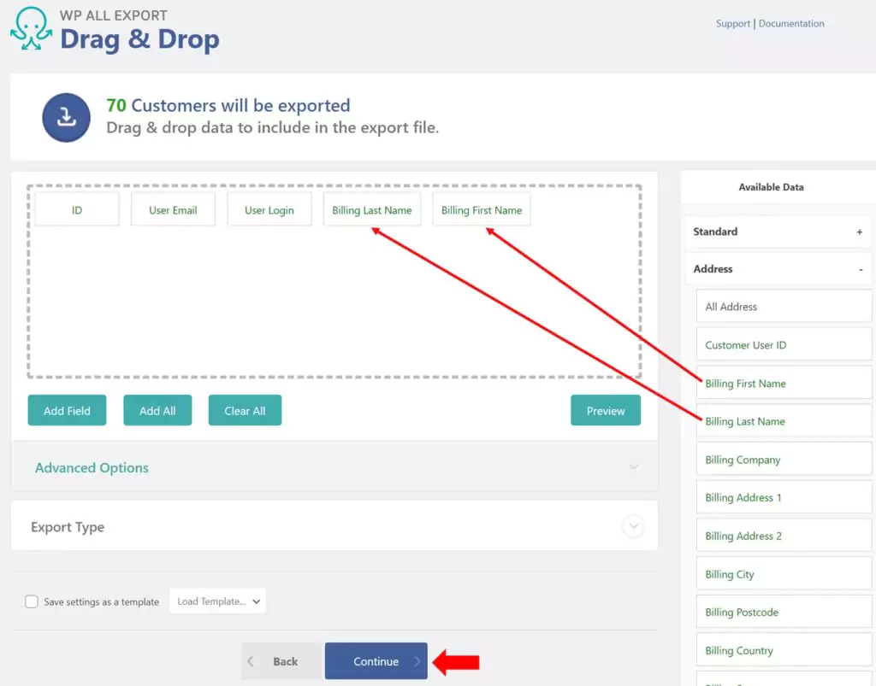Select Customer User ID in Available Data

(784, 344)
